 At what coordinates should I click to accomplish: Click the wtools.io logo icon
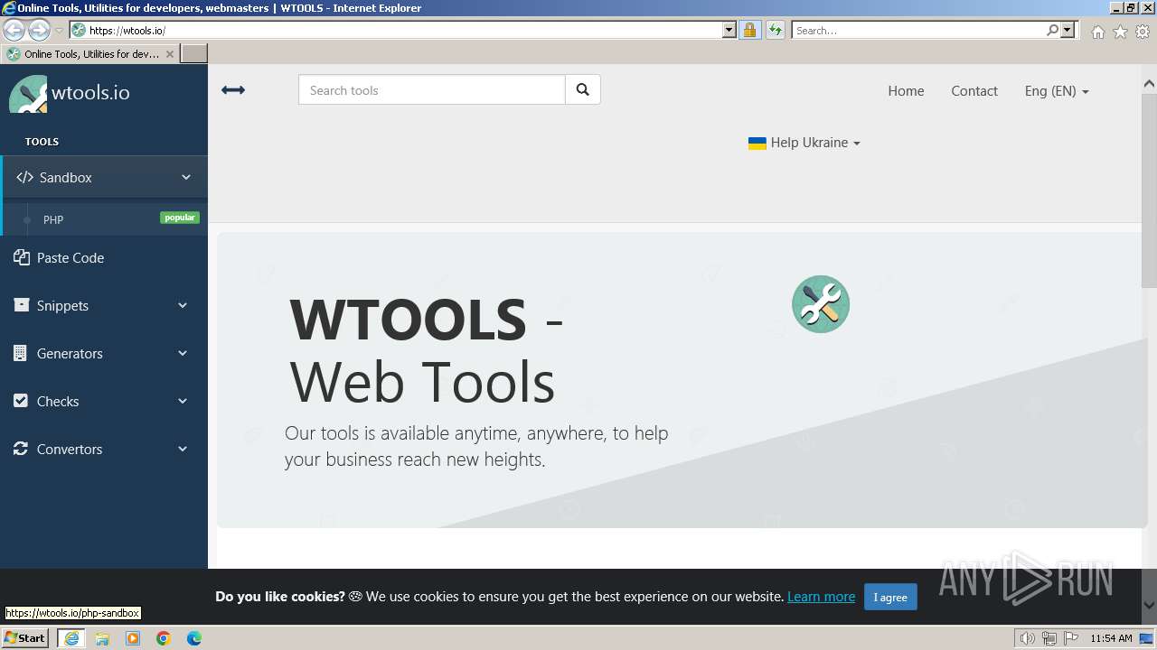point(28,94)
